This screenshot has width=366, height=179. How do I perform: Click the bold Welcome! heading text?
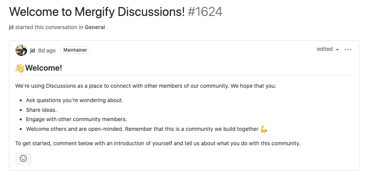coord(44,68)
